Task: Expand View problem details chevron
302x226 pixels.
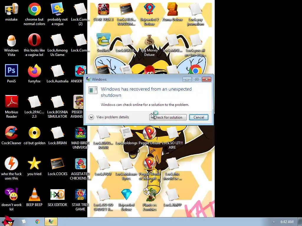Action: 91,117
